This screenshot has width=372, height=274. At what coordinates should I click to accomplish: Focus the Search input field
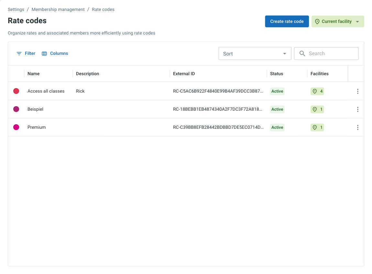[x=326, y=54]
